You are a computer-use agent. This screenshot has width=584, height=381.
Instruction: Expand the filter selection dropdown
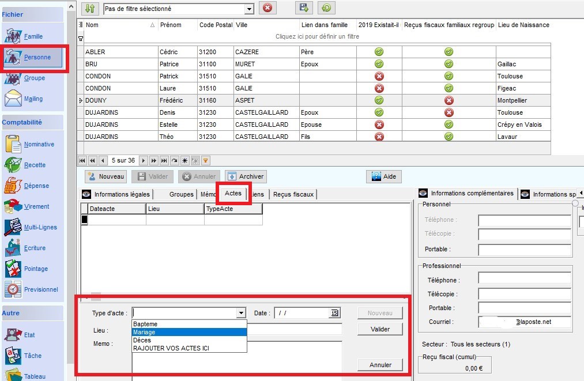(x=249, y=9)
